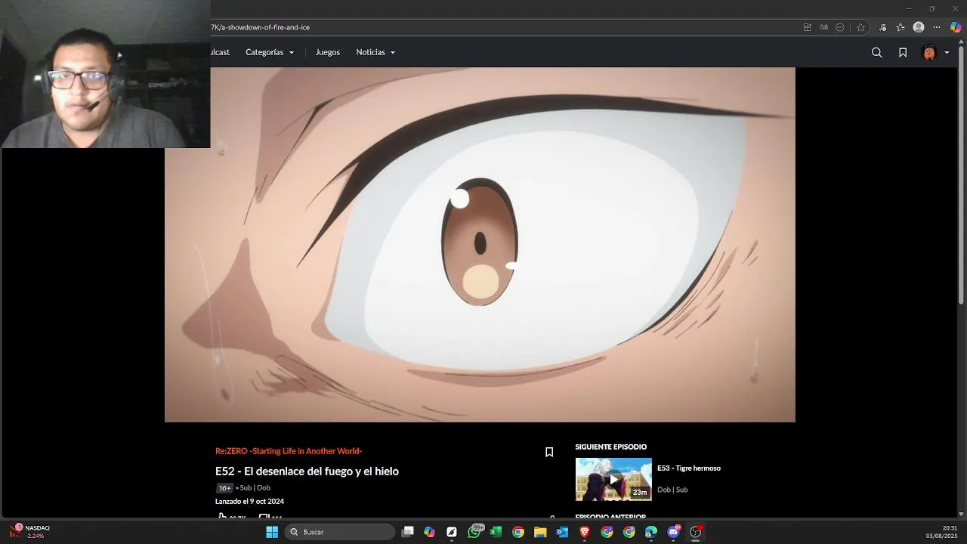Image resolution: width=967 pixels, height=544 pixels.
Task: Open Microsoft Edge from the taskbar
Action: (651, 532)
